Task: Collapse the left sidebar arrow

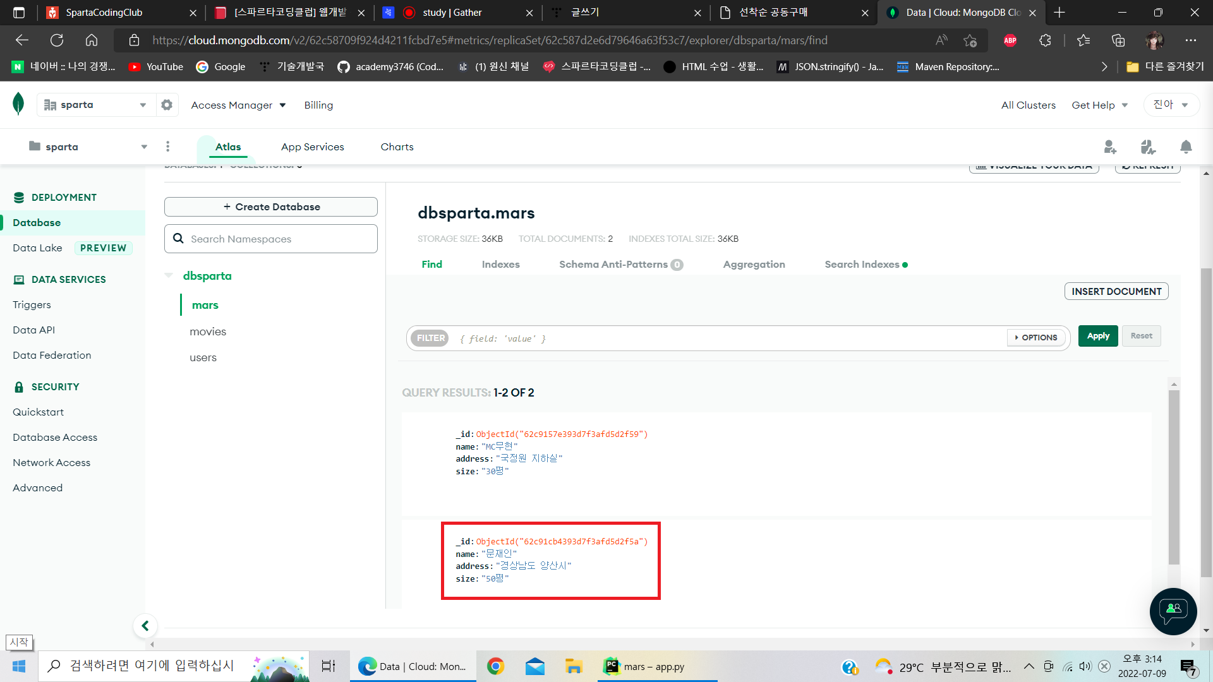Action: coord(145,626)
